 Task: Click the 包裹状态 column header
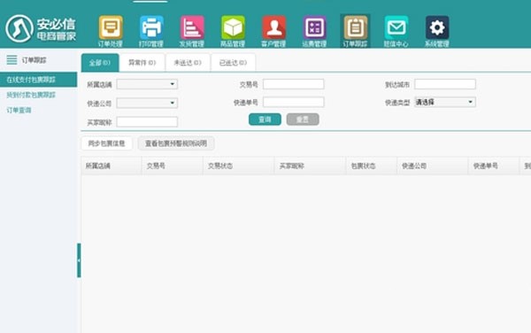pyautogui.click(x=371, y=166)
